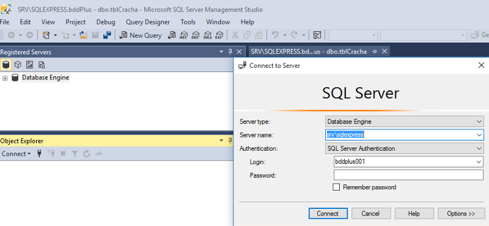This screenshot has height=226, width=489.
Task: Open the Undo history dropdown arrow
Action: [x=284, y=35]
